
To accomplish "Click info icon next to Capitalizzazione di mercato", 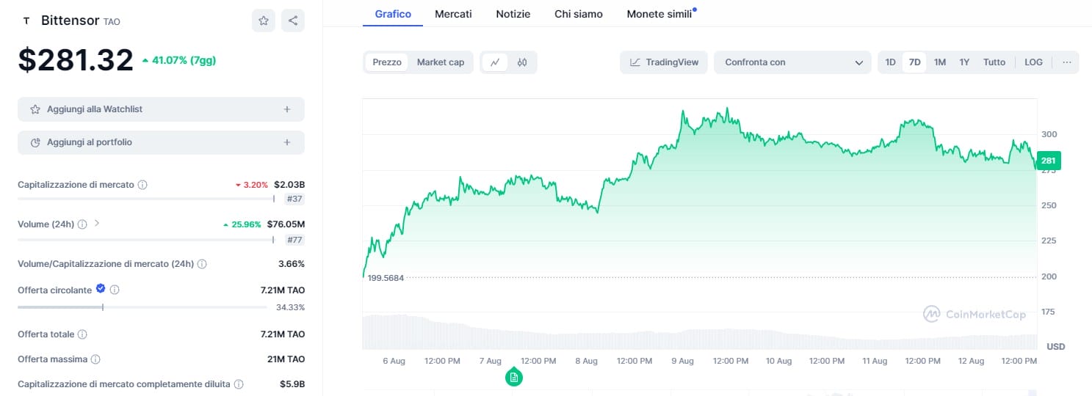I will pos(142,185).
